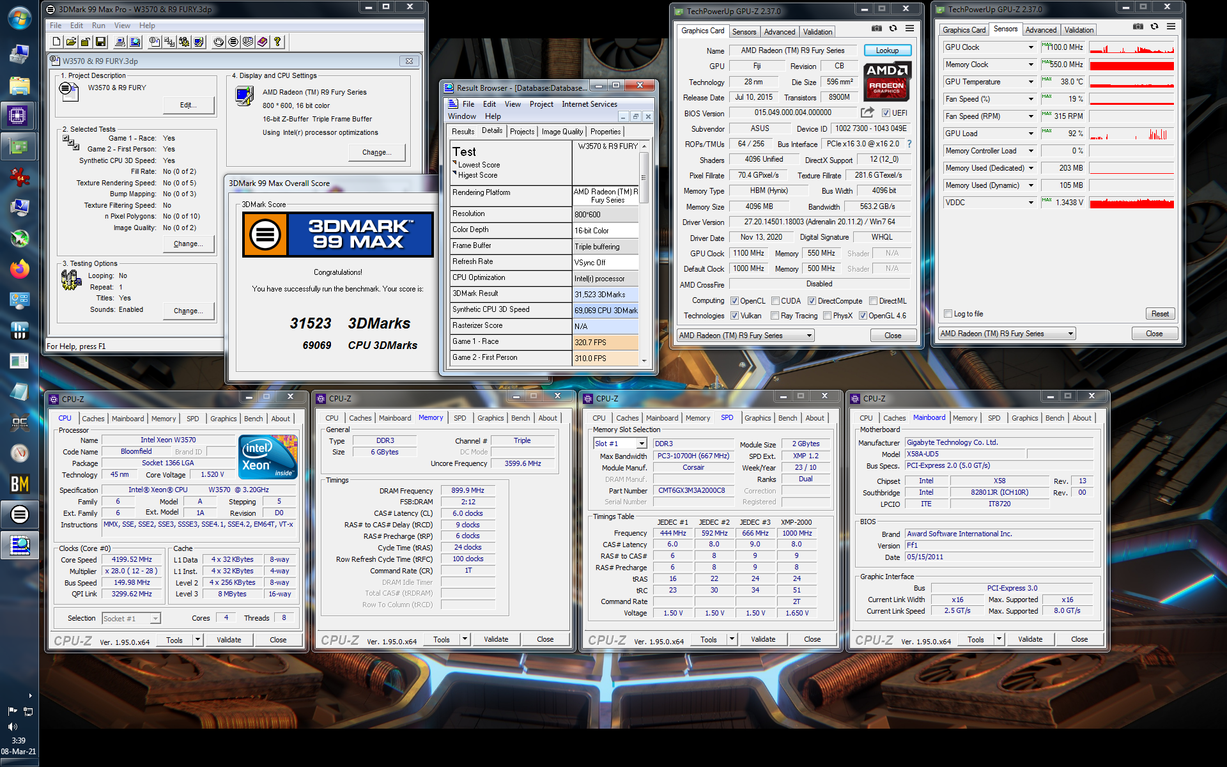Open Caches tab in first CPU-Z window
The image size is (1227, 767).
pos(93,419)
